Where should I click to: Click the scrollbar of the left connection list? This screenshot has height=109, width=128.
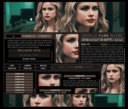[35, 90]
